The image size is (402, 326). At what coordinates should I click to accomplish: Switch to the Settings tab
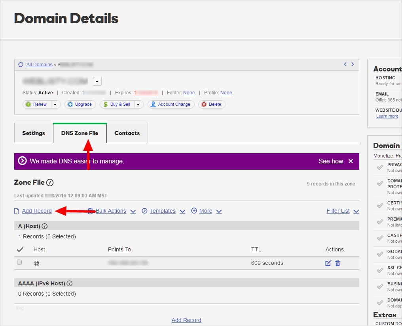(34, 133)
